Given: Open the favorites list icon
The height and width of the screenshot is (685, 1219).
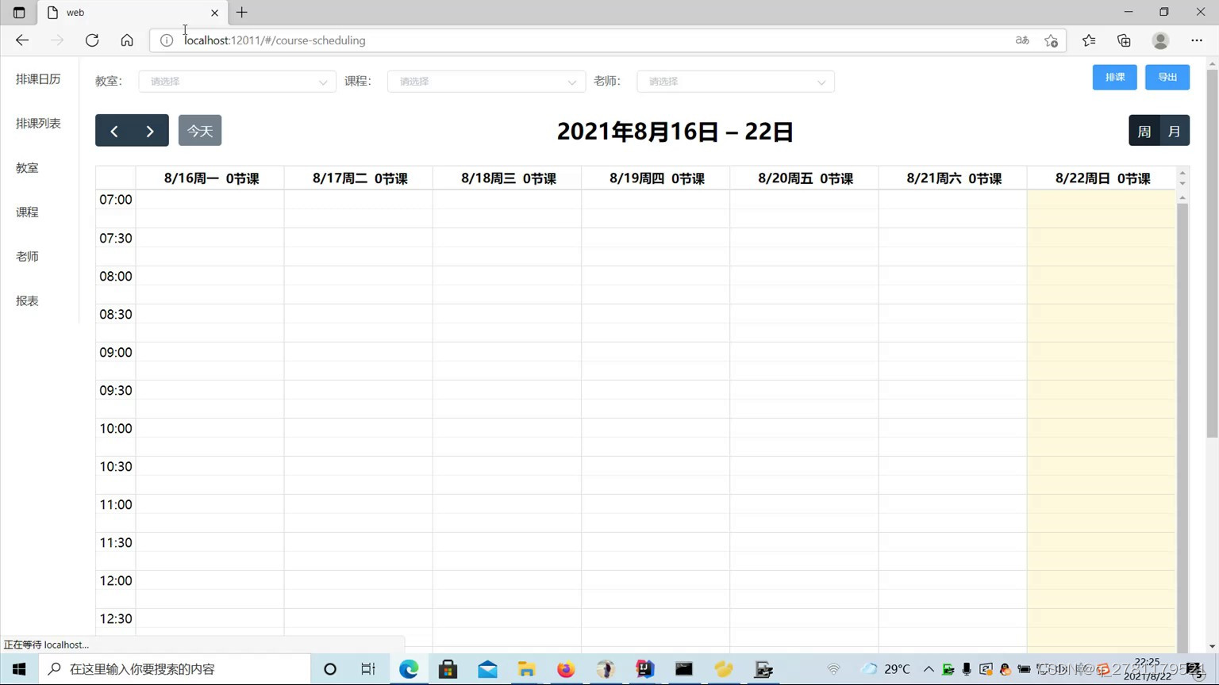Looking at the screenshot, I should click(1089, 40).
